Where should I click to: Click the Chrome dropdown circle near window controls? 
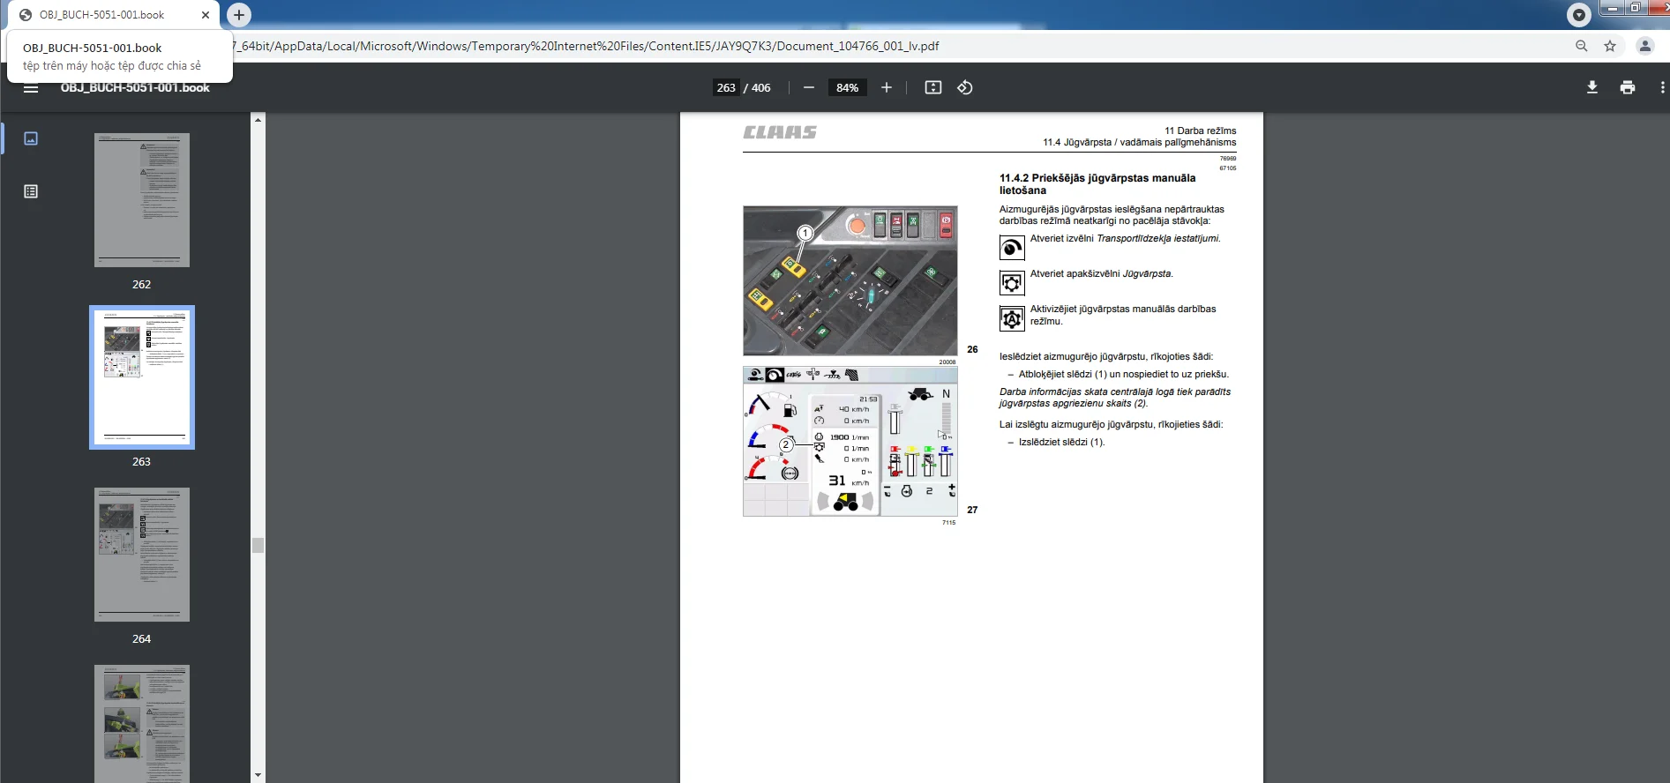1578,14
